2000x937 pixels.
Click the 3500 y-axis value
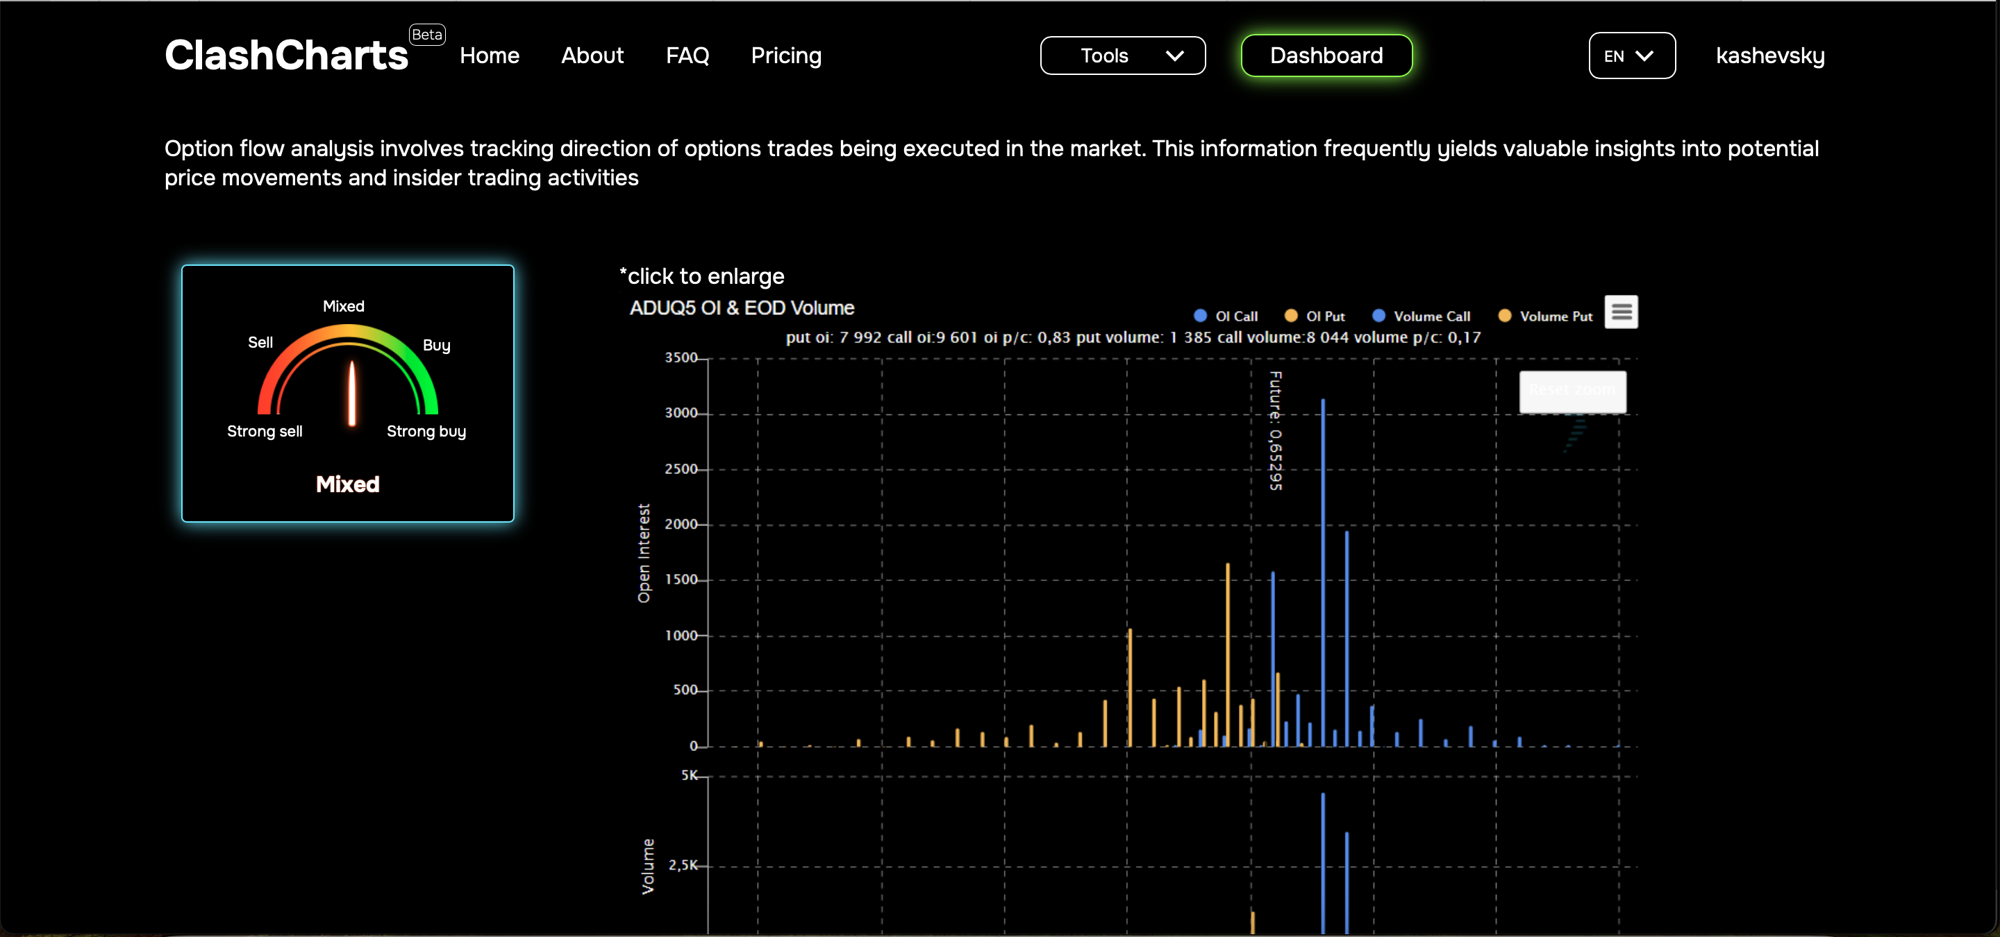click(681, 357)
